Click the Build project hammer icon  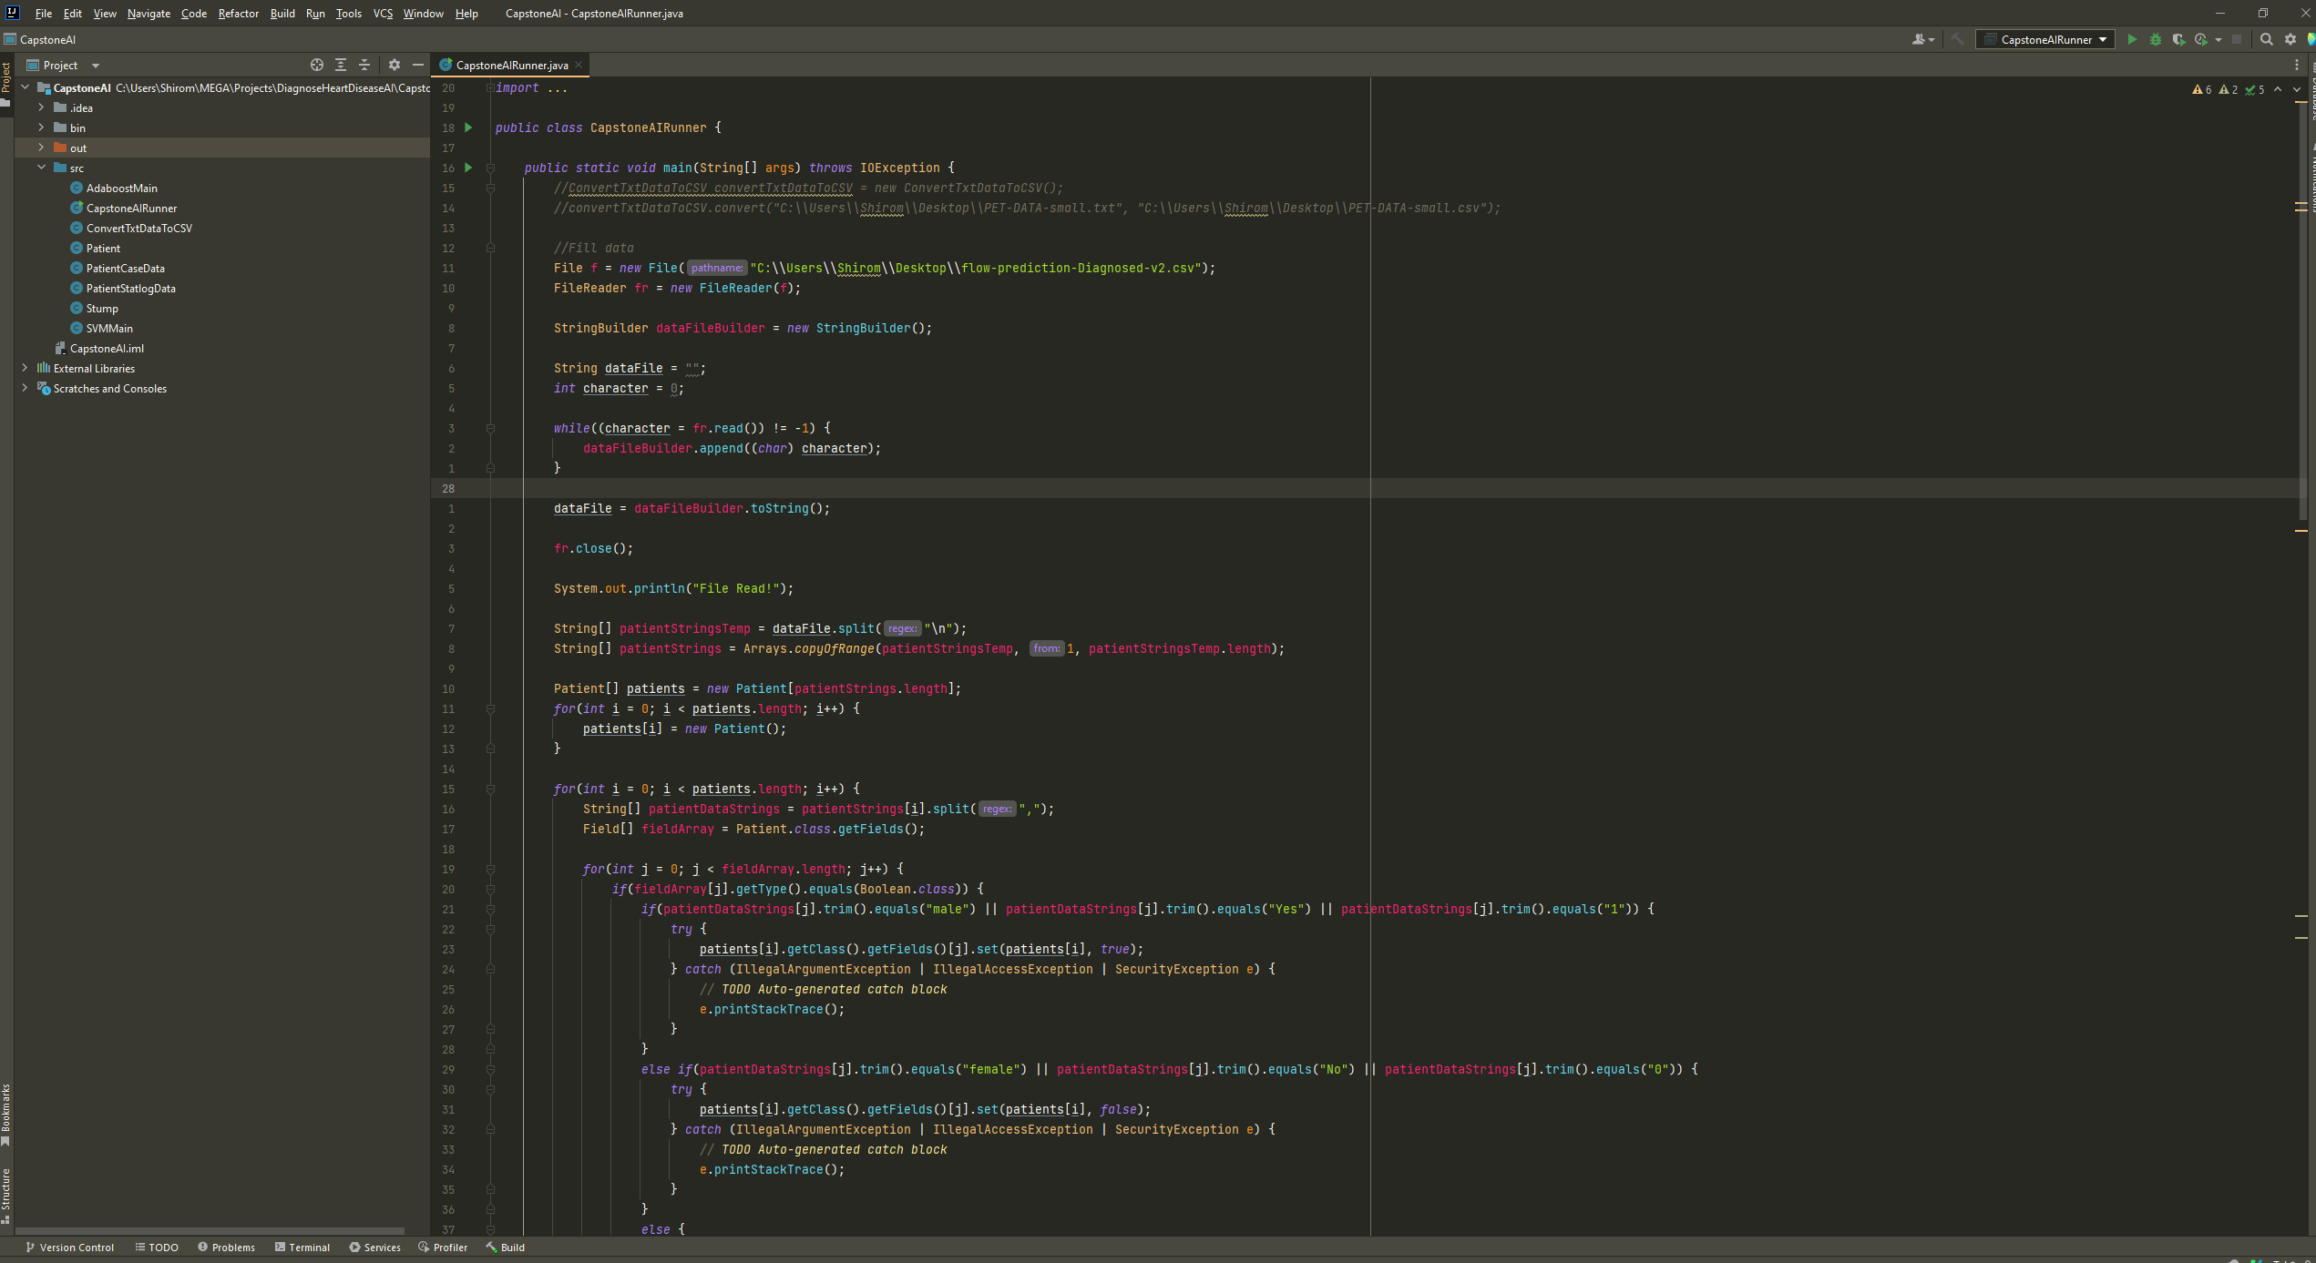(1956, 39)
